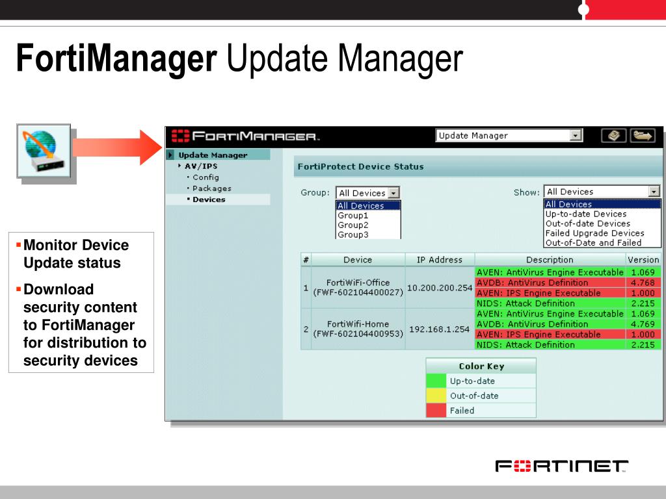The height and width of the screenshot is (499, 666).
Task: Choose Out-of-date Devices option
Action: (x=602, y=224)
